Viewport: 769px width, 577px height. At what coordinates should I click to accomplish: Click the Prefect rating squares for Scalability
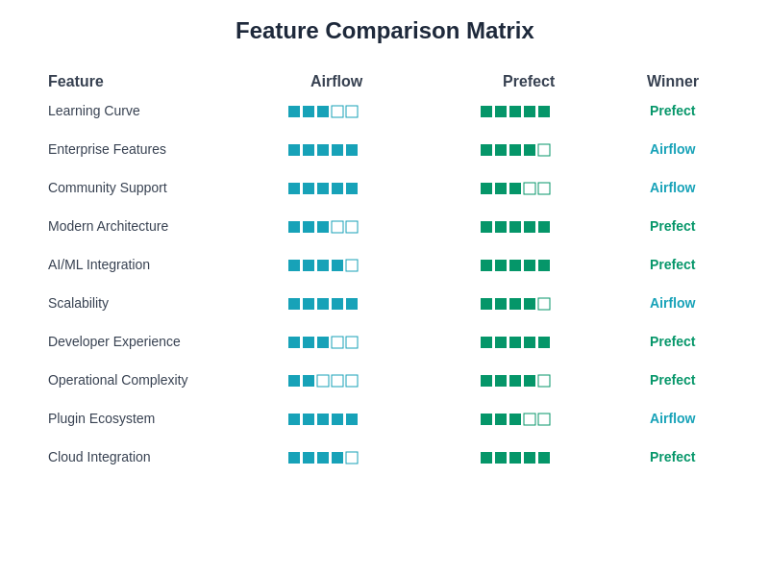515,304
